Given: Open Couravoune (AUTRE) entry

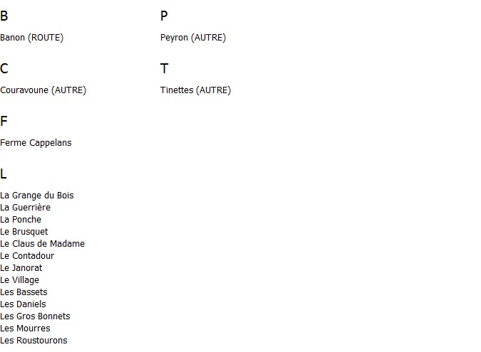Looking at the screenshot, I should click(x=43, y=90).
